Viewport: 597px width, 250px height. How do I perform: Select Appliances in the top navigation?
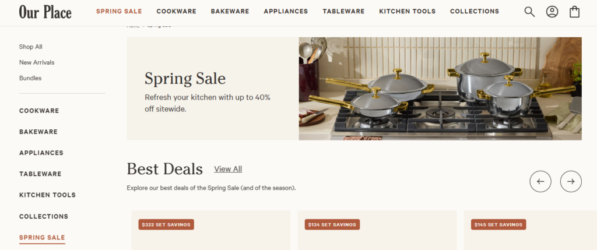[286, 11]
